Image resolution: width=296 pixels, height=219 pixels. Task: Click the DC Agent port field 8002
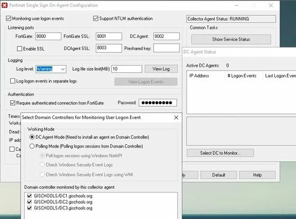pos(167,36)
